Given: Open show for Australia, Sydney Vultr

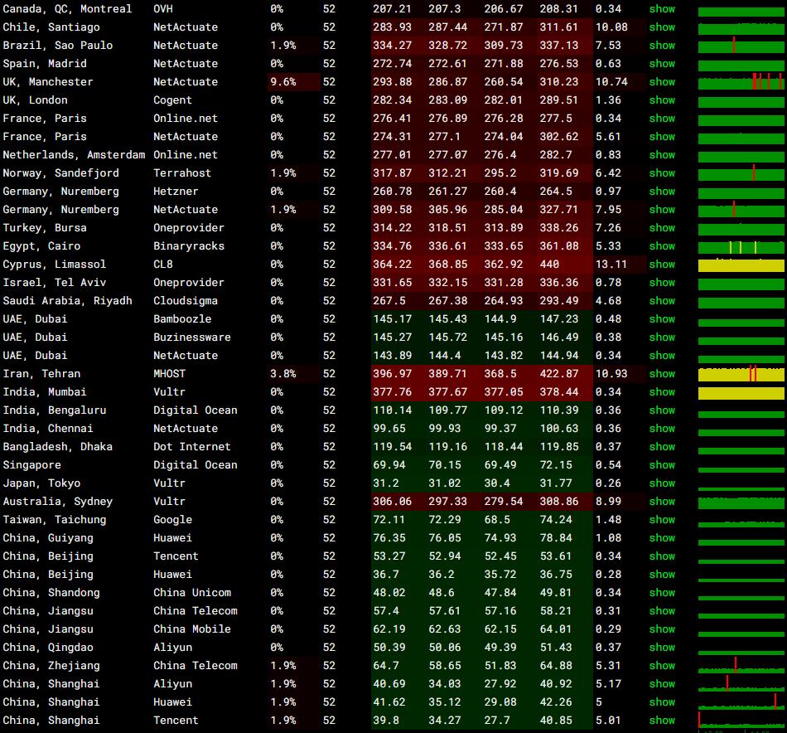Looking at the screenshot, I should tap(662, 502).
